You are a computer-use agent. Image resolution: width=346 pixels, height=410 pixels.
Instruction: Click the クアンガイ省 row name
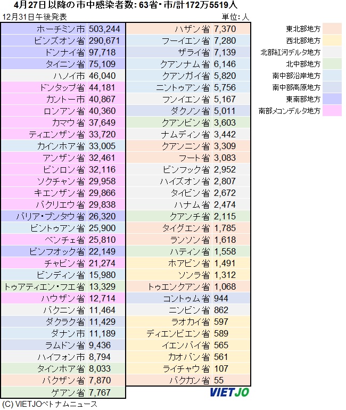[186, 76]
